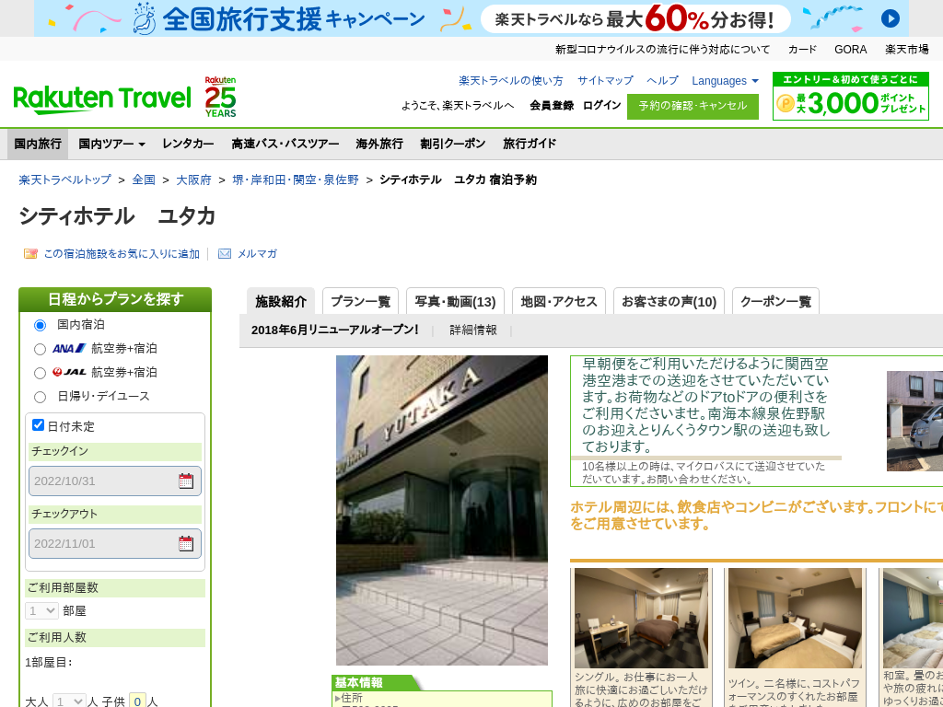The width and height of the screenshot is (943, 707).
Task: Click the check-in date field
Action: (x=115, y=481)
